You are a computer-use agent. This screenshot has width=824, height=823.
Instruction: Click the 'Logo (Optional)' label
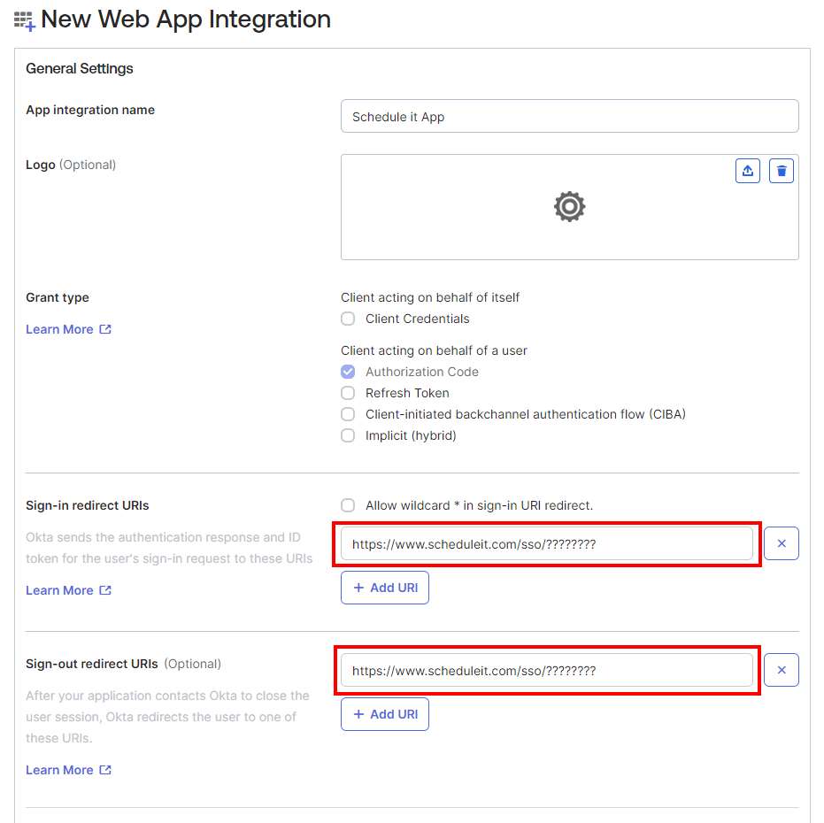[x=71, y=165]
